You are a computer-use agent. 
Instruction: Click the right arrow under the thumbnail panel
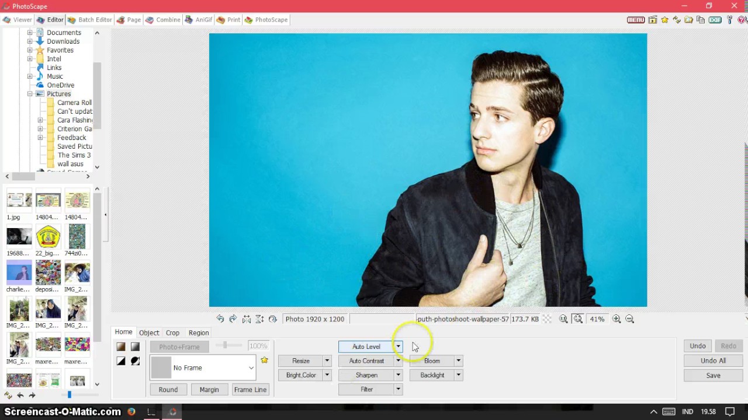(32, 395)
